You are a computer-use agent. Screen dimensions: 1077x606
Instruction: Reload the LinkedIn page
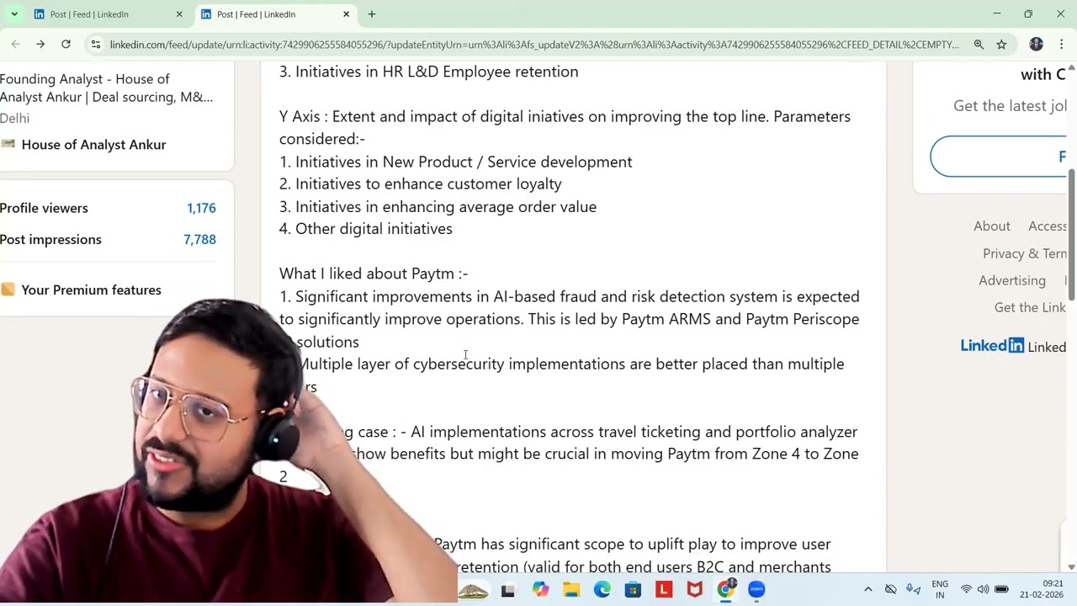click(66, 45)
